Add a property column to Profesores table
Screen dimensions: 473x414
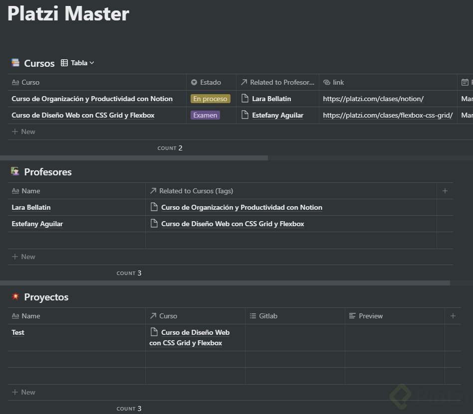coord(445,191)
